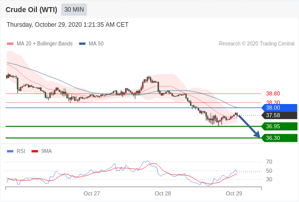The height and width of the screenshot is (202, 299).
Task: Select the green 36.95 support tag
Action: pos(279,126)
